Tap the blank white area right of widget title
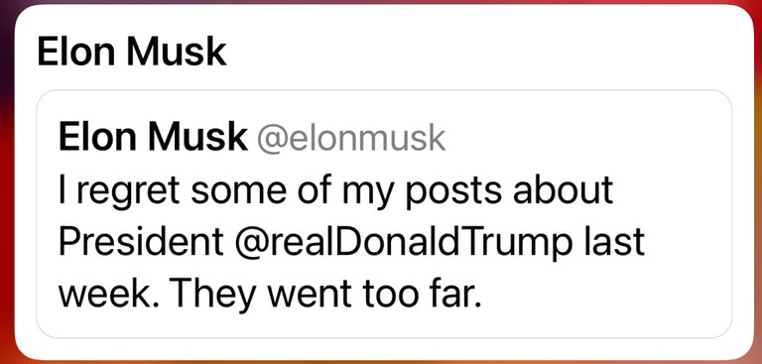762x364 pixels. coord(486,52)
